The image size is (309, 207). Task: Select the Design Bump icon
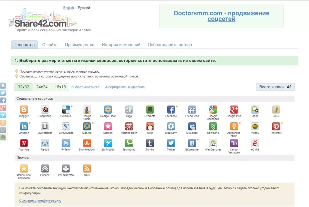tap(87, 110)
